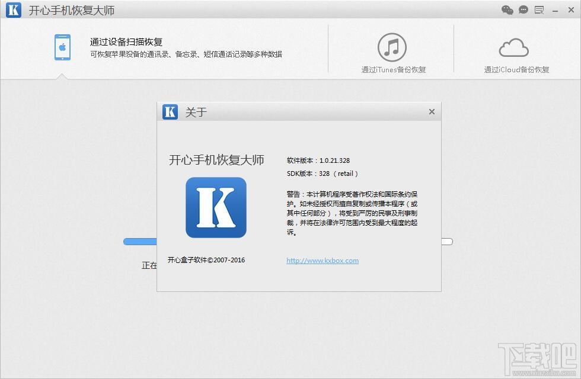581x379 pixels.
Task: Switch to 通过iCloud备份恢复 tab
Action: click(x=516, y=70)
